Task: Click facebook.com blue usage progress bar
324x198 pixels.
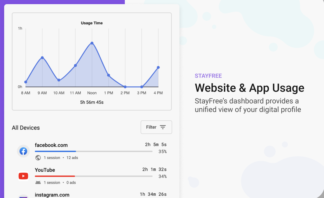Action: point(55,151)
